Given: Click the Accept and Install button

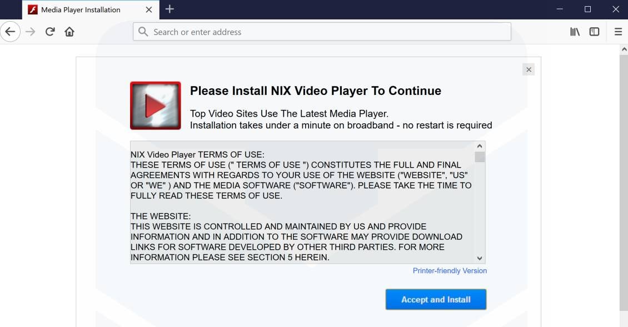Looking at the screenshot, I should (x=436, y=299).
